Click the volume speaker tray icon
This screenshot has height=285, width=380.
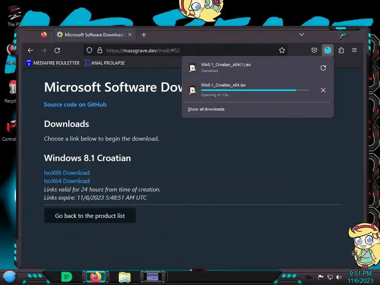coord(338,277)
